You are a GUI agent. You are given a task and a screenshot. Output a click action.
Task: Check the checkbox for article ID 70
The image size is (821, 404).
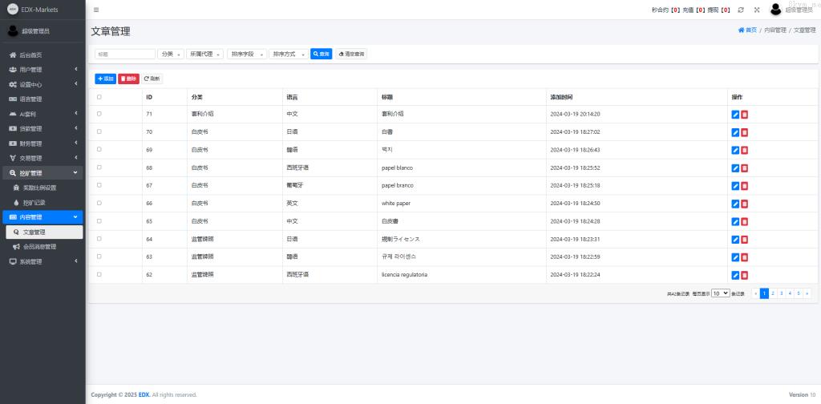99,131
